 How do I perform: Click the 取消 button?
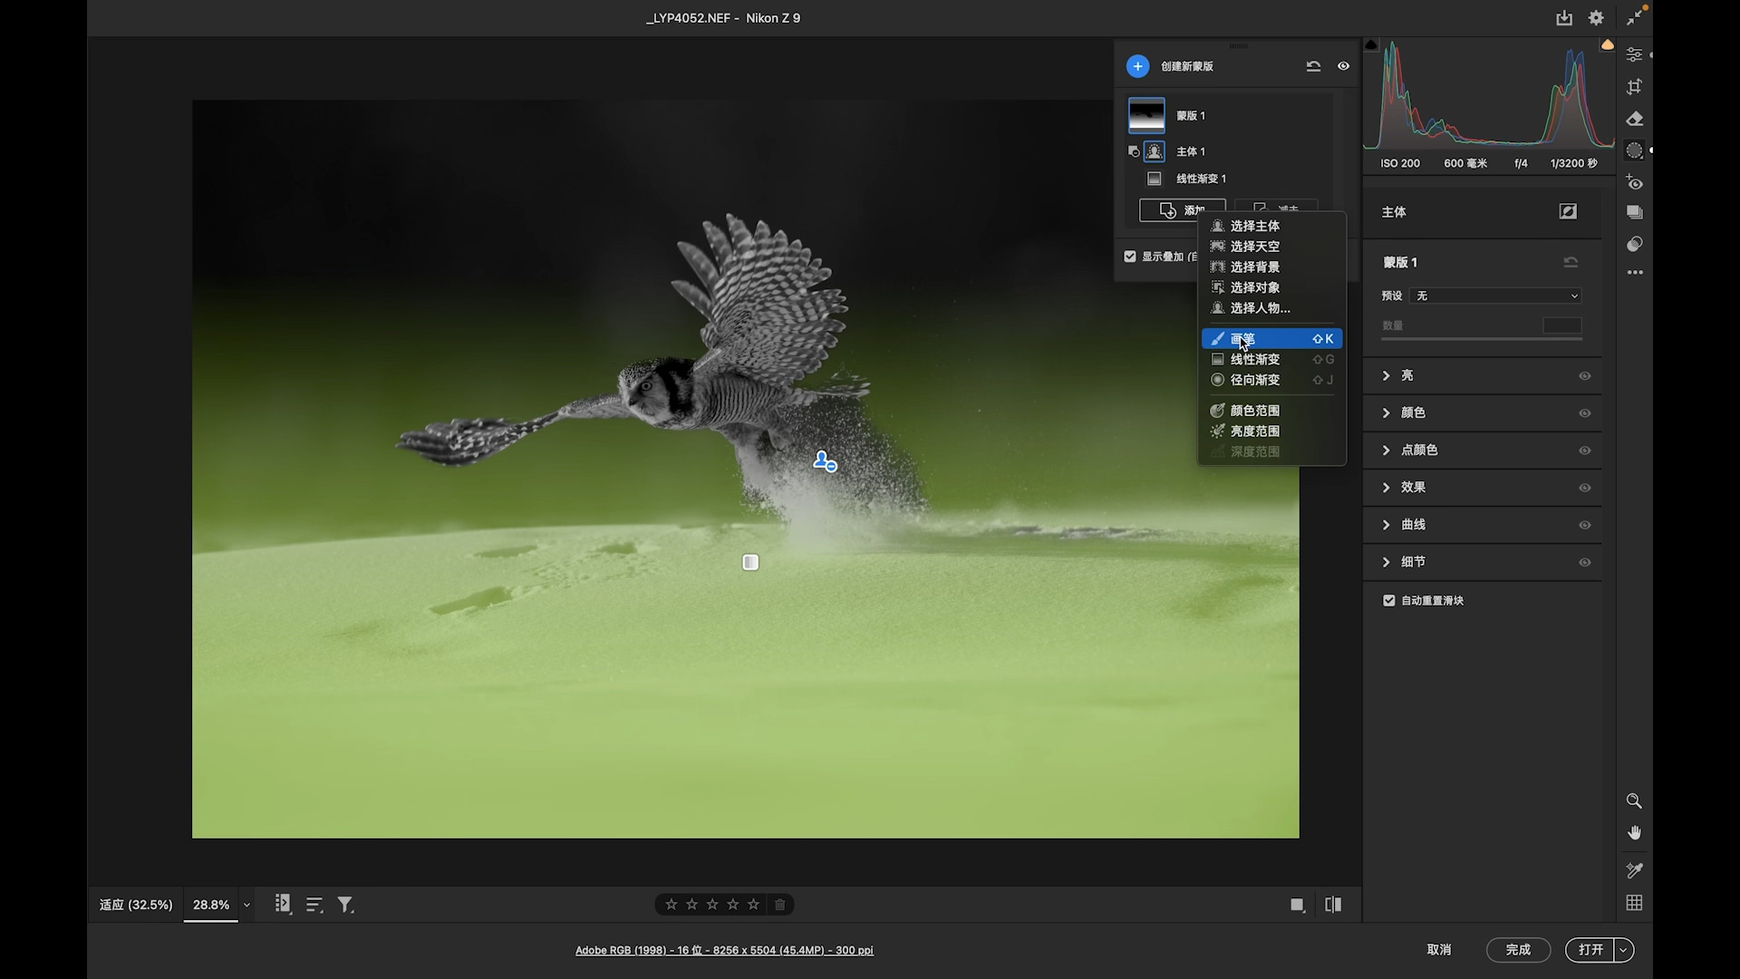(x=1439, y=950)
